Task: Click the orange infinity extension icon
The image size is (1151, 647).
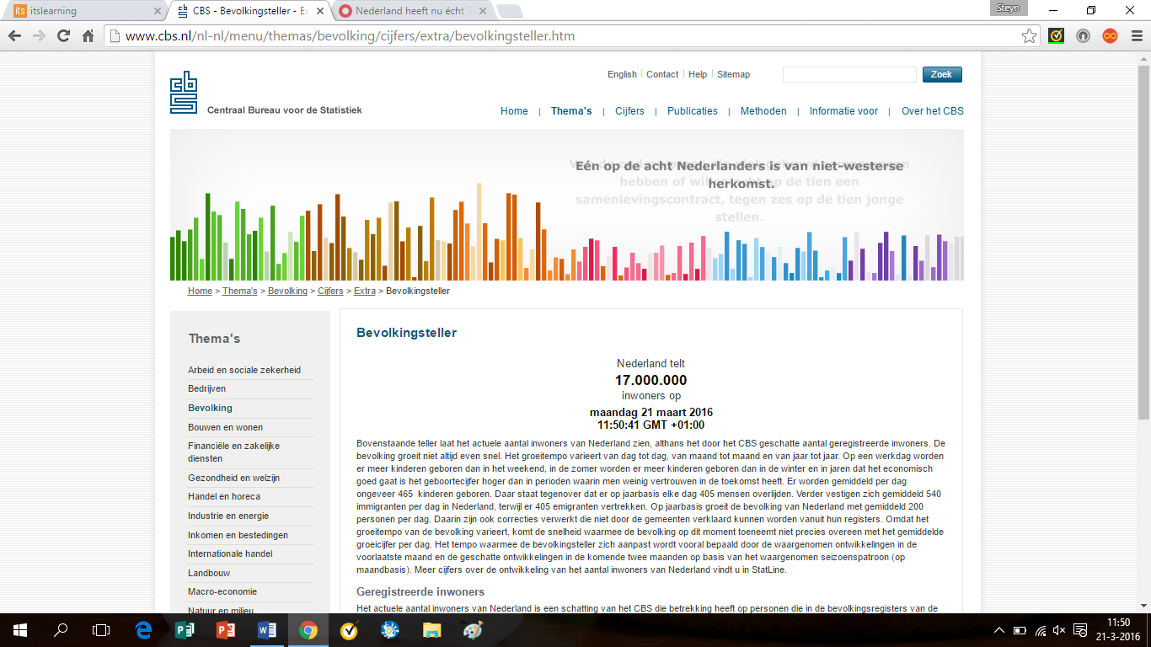Action: [1110, 36]
